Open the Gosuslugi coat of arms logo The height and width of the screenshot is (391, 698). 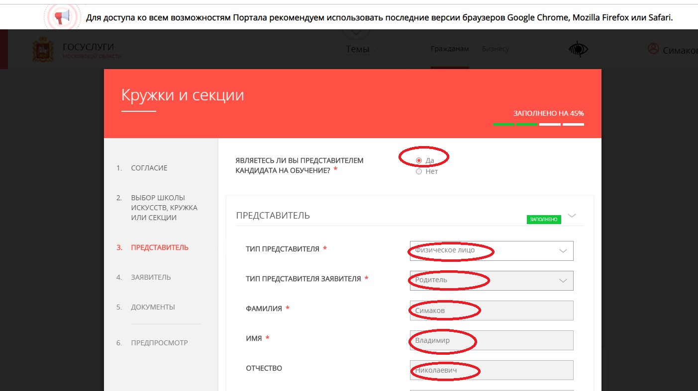pyautogui.click(x=43, y=49)
